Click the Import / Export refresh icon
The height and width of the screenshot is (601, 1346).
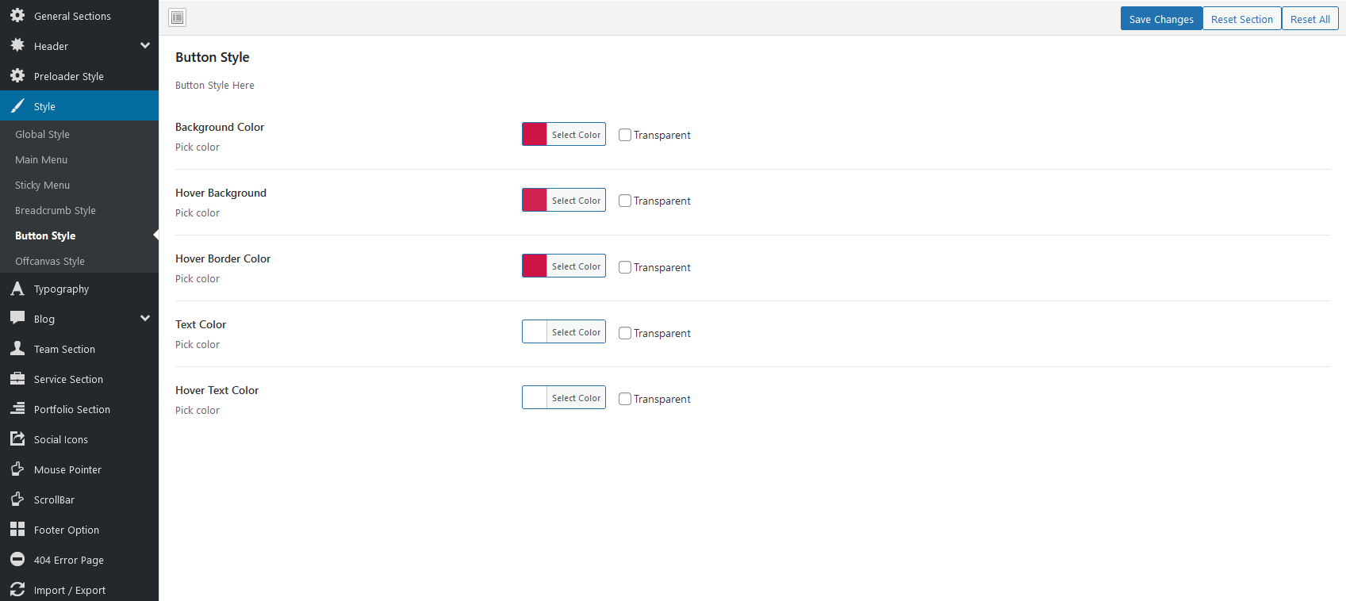click(x=17, y=589)
